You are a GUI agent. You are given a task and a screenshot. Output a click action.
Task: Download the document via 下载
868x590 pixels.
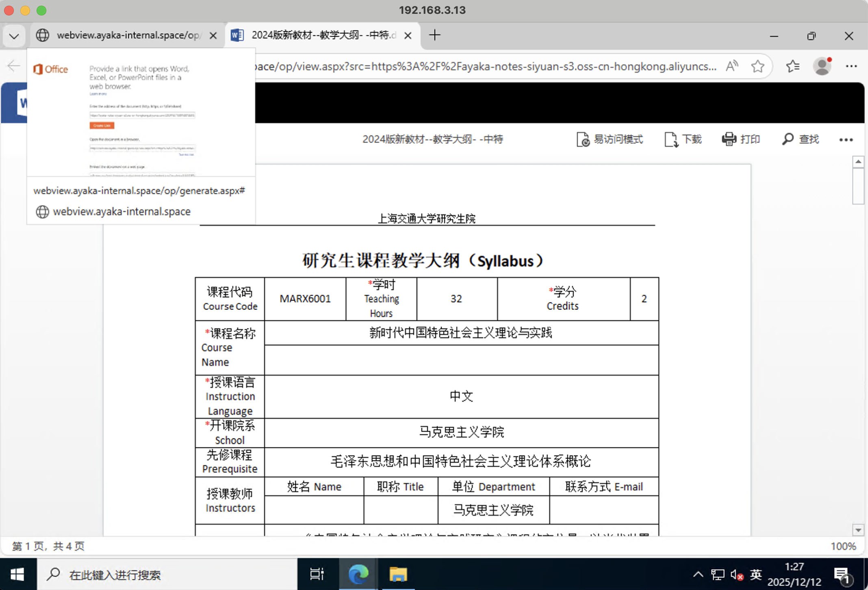(683, 139)
